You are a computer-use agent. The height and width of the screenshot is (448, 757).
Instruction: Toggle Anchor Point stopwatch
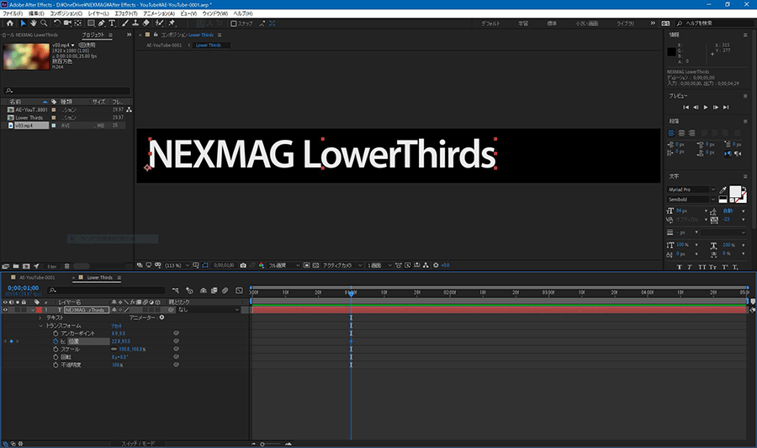pyautogui.click(x=56, y=333)
